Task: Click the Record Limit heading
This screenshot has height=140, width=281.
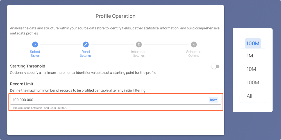Action: pos(22,84)
